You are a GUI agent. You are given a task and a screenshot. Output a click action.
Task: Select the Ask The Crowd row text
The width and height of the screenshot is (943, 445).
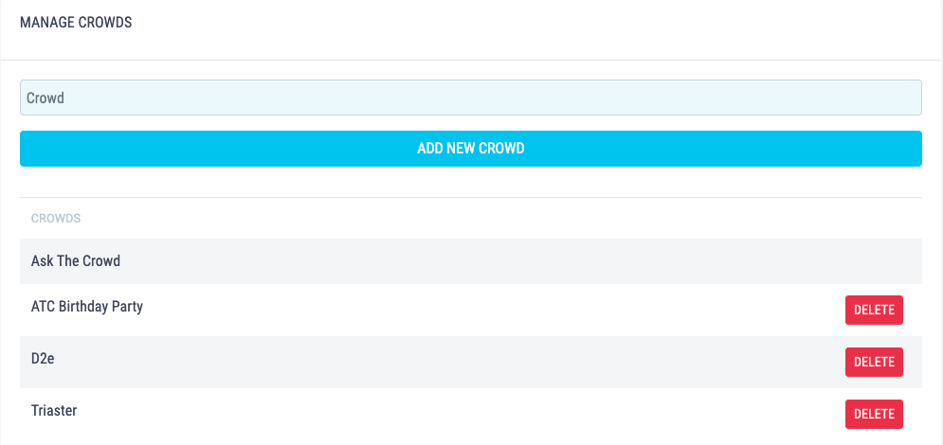[x=76, y=261]
